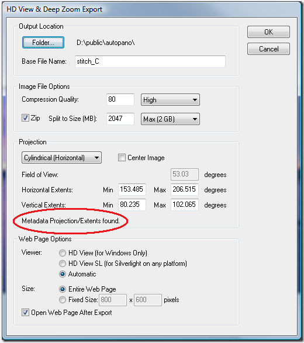Click the Split to Size value field
This screenshot has width=304, height=343.
point(120,119)
